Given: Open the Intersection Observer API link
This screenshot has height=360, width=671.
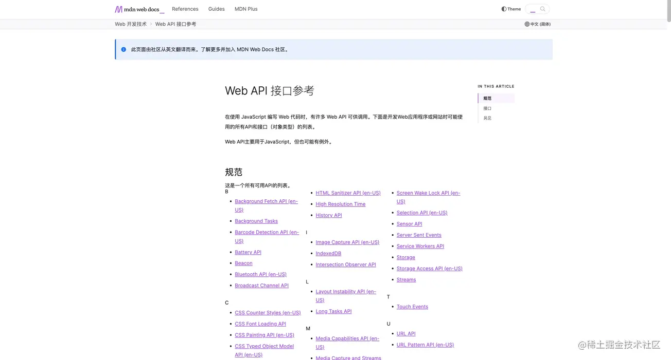Looking at the screenshot, I should pyautogui.click(x=346, y=265).
